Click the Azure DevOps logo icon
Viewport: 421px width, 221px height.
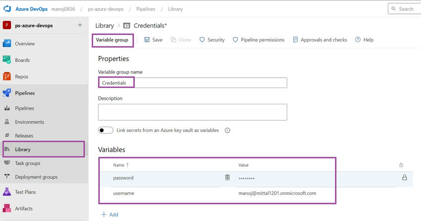(7, 9)
